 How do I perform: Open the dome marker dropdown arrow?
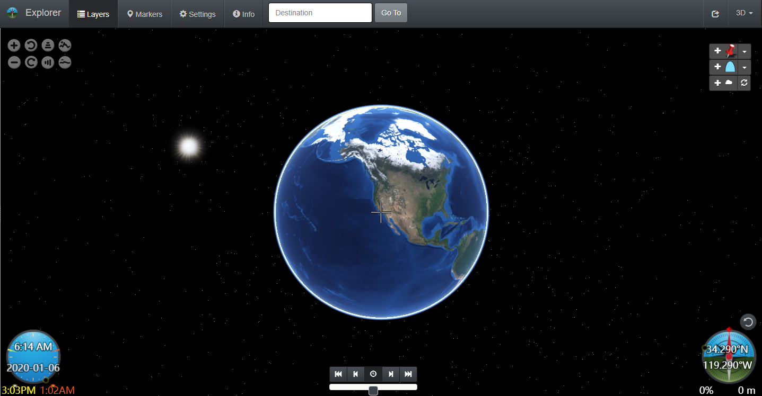click(x=744, y=67)
